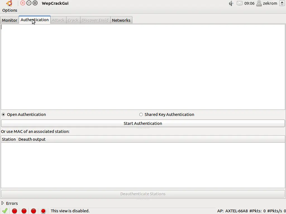
Task: Expand the Errors section
Action: 3,203
